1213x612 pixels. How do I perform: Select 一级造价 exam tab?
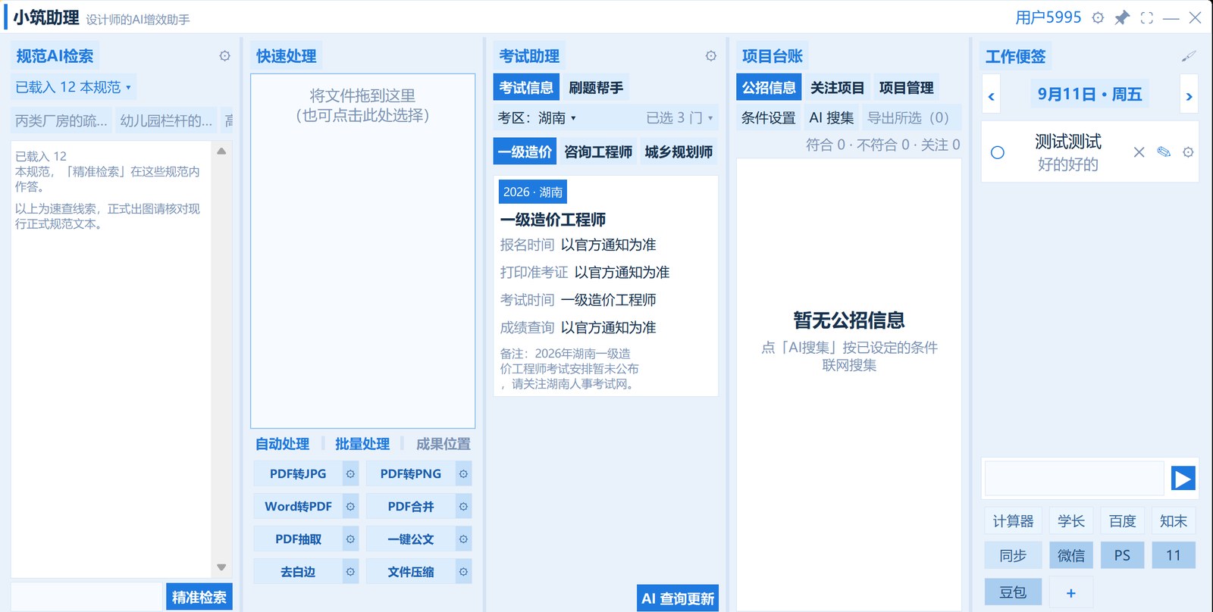coord(525,151)
